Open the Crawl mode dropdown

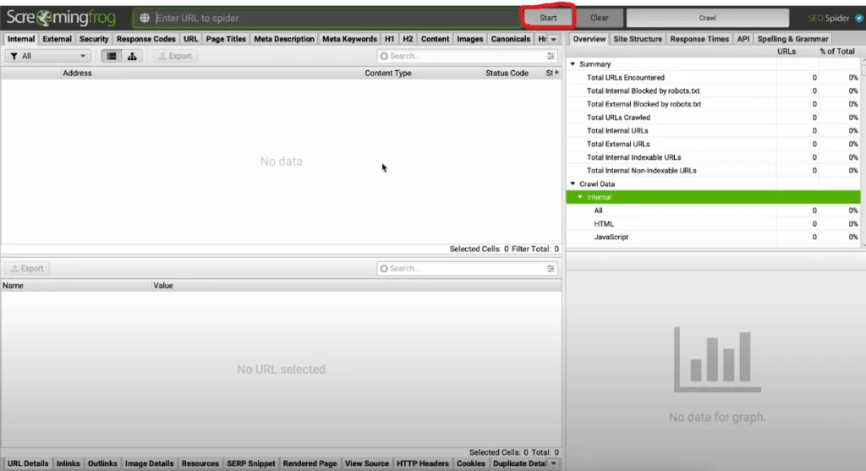pyautogui.click(x=708, y=19)
